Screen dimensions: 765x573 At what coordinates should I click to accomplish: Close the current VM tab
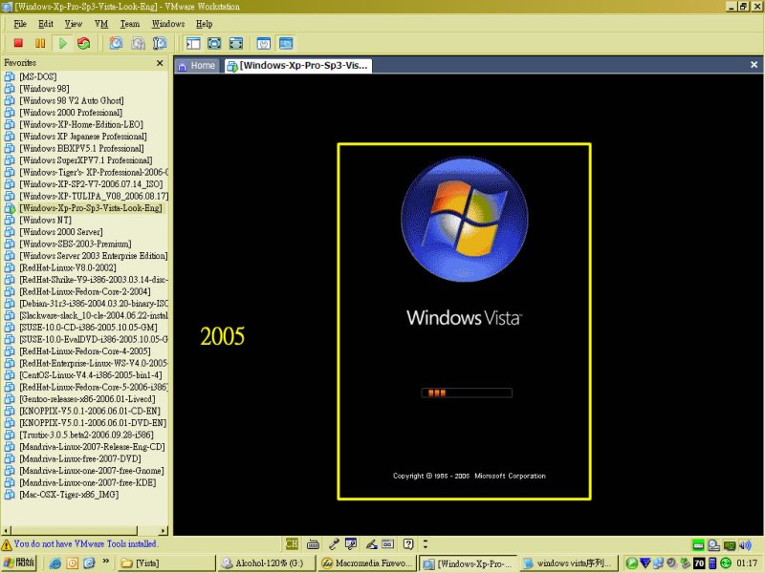pyautogui.click(x=754, y=65)
